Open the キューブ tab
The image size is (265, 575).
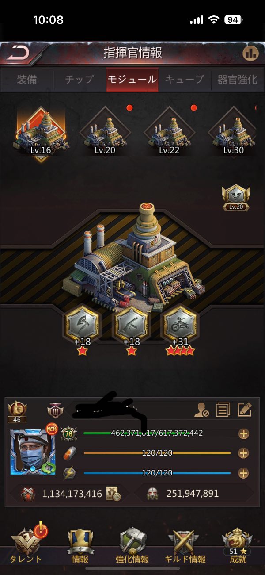pyautogui.click(x=185, y=80)
